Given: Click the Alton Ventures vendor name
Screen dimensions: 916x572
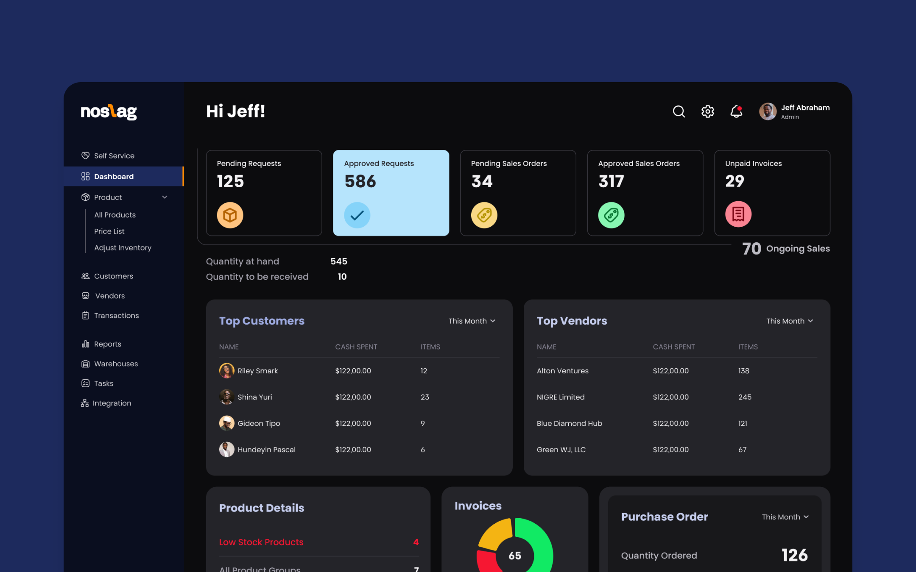Looking at the screenshot, I should point(562,370).
